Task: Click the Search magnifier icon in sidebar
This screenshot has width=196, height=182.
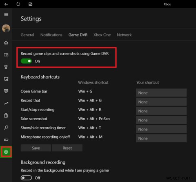Action: click(6, 128)
